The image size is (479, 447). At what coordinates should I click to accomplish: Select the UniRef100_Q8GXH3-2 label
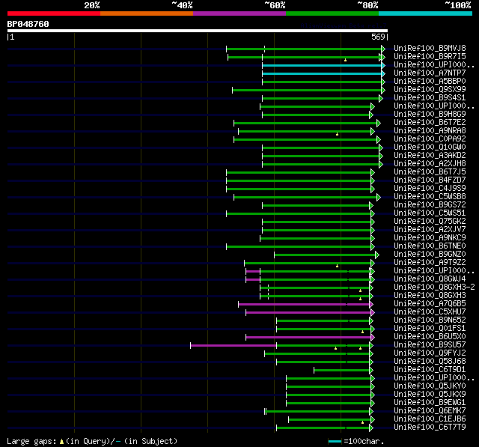click(434, 288)
